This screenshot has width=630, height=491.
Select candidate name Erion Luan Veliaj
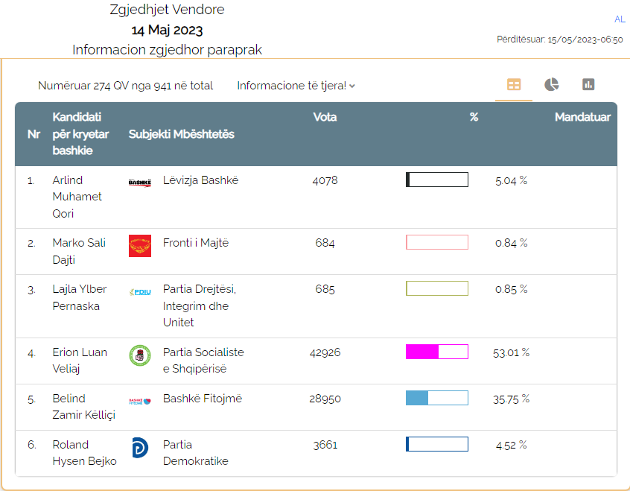(80, 361)
